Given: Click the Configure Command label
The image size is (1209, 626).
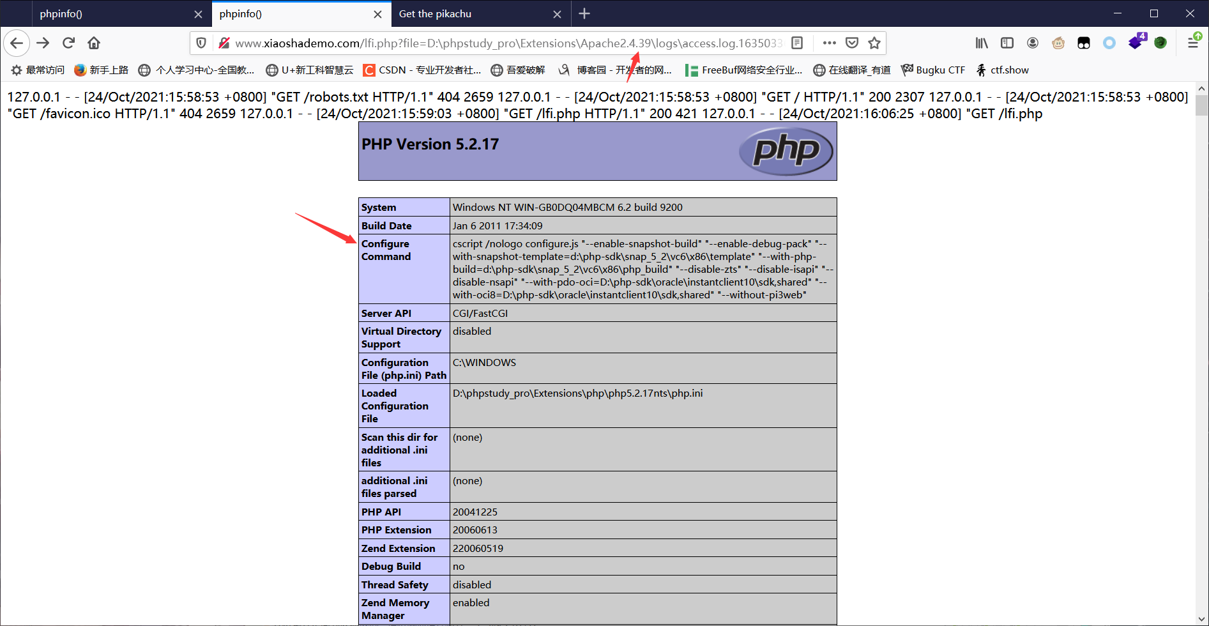Looking at the screenshot, I should [x=386, y=250].
